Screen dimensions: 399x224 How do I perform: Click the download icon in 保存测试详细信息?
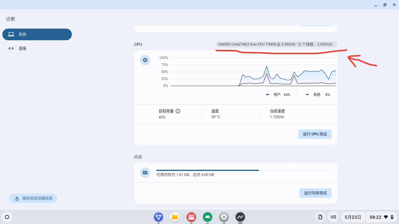[17, 198]
